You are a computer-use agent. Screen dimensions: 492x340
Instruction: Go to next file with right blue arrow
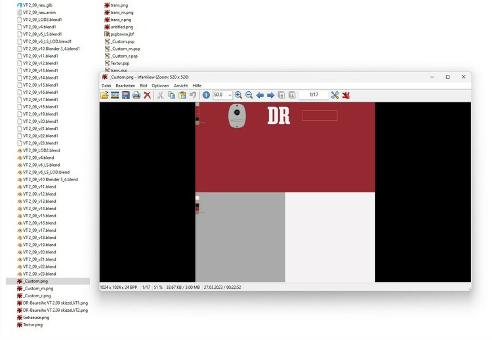[270, 95]
